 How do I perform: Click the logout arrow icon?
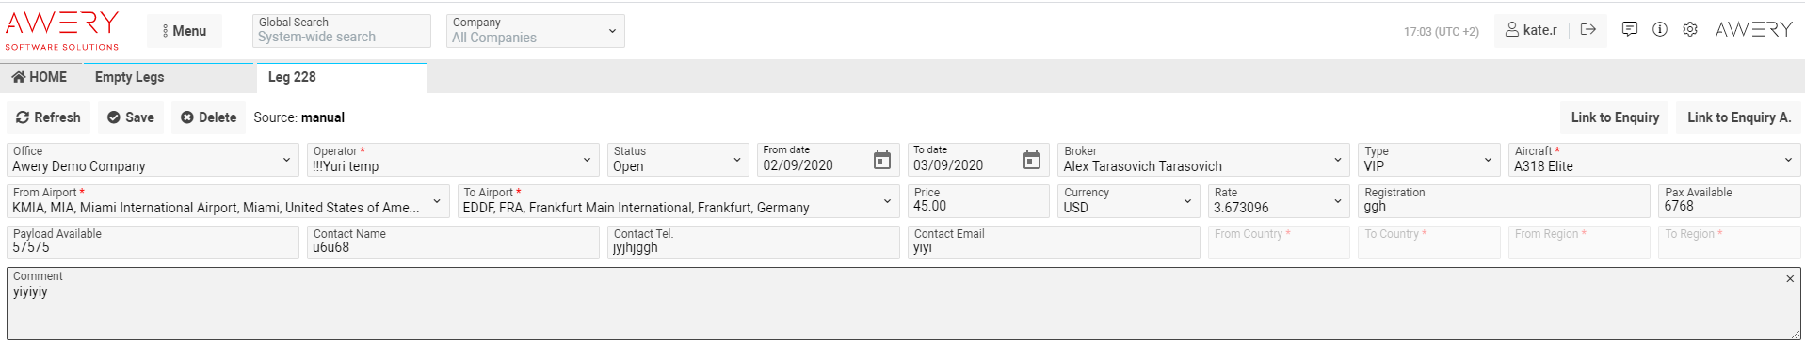tap(1588, 29)
